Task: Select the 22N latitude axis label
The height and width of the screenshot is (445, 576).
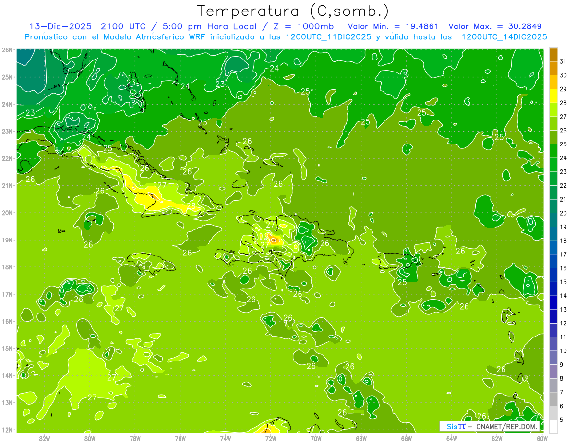Action: point(7,158)
